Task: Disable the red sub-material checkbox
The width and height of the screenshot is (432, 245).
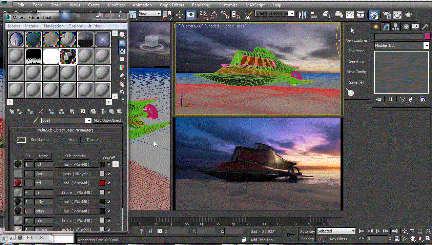Action: tap(109, 183)
